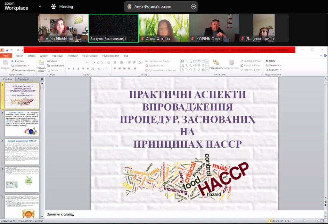328x224 pixels.
Task: Click the zoom slider in status bar
Action: click(304, 221)
